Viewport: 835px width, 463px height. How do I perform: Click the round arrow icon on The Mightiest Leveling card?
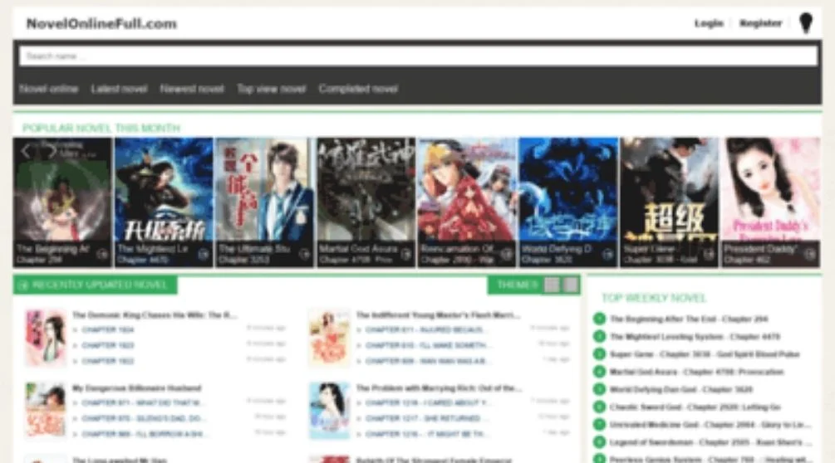click(x=204, y=255)
